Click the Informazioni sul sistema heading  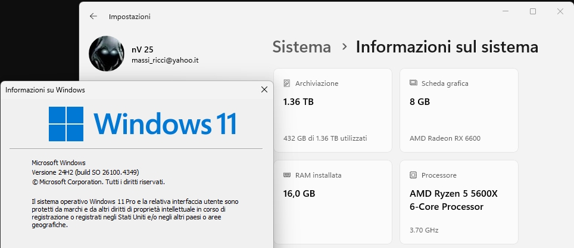pos(447,47)
